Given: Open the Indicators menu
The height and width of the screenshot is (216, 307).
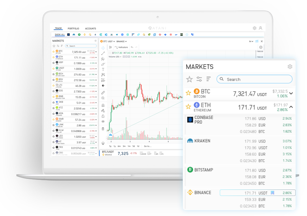Looking at the screenshot, I should (121, 47).
